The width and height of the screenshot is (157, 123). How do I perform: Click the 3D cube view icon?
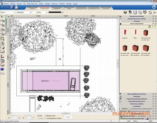(125, 12)
